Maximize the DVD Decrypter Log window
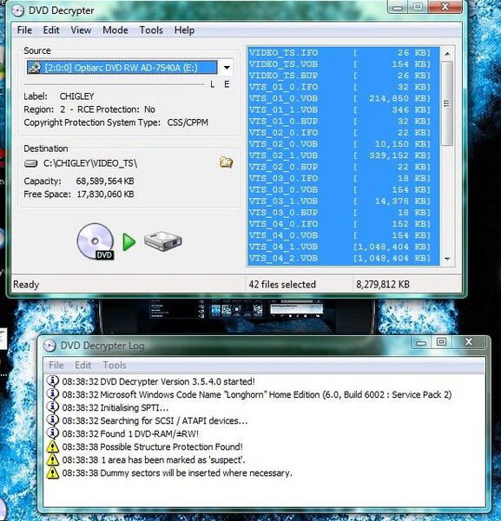 pyautogui.click(x=441, y=342)
